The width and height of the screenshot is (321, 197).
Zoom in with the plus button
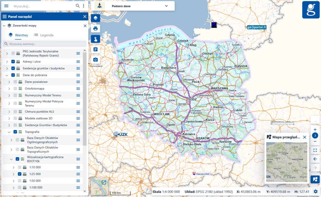click(315, 129)
